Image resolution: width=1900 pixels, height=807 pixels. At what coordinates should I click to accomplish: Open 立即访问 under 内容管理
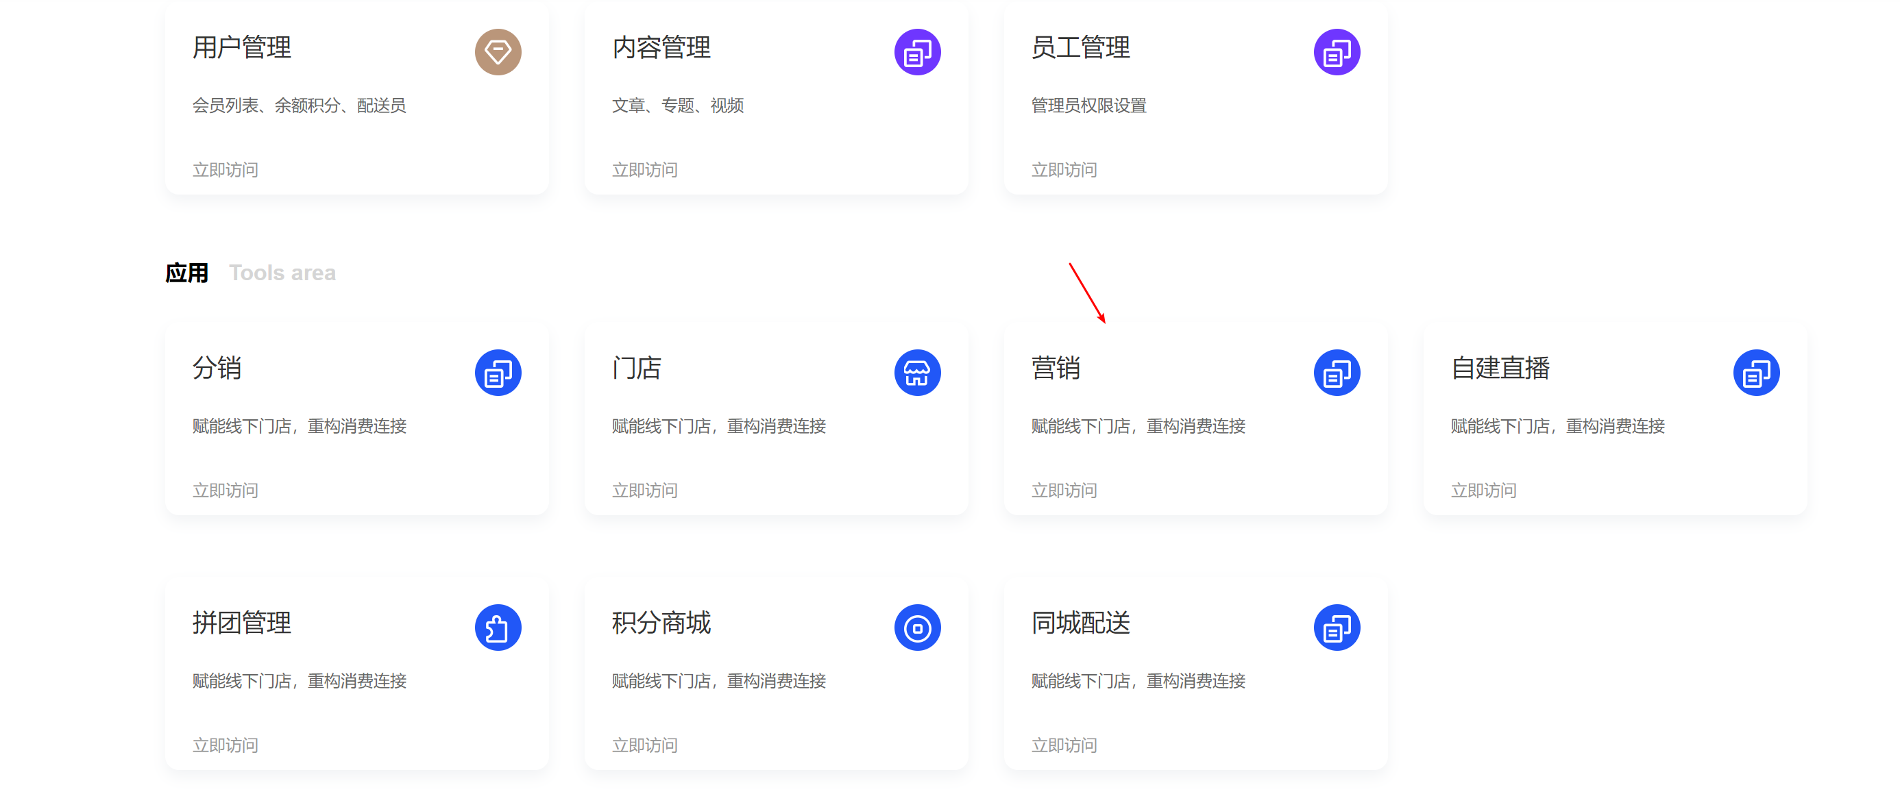point(644,171)
